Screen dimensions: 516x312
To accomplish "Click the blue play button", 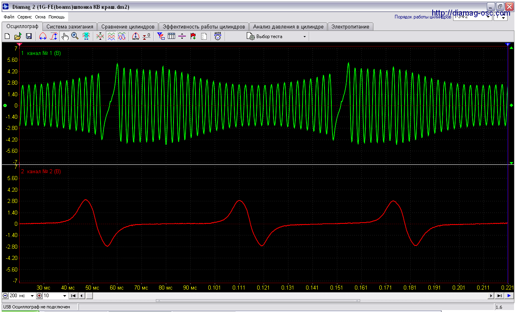I will [509, 296].
